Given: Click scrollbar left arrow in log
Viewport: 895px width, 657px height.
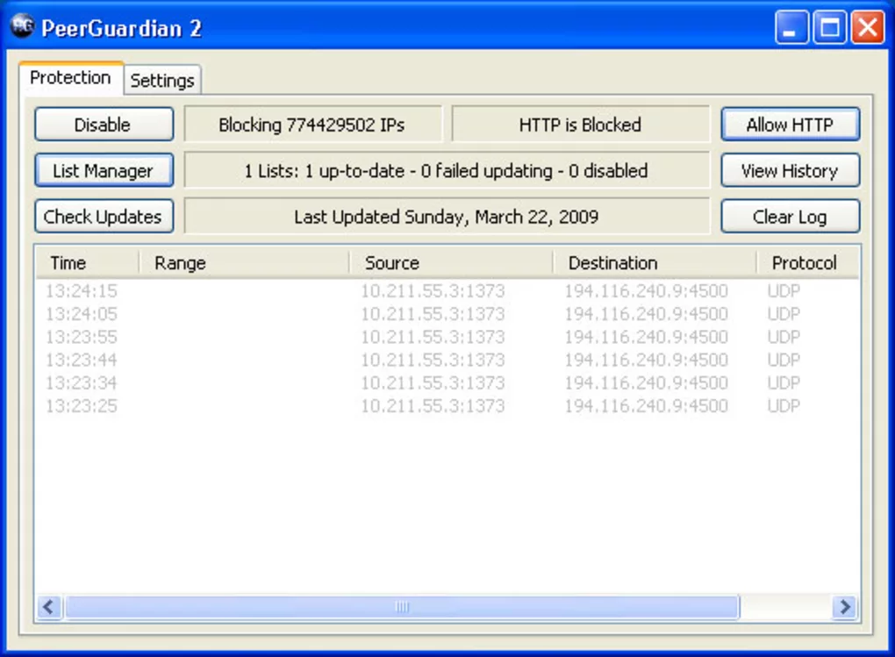Looking at the screenshot, I should click(x=50, y=607).
